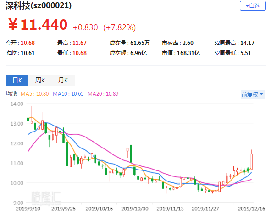Click the stock title 深科技(sz000021)
Screen dimensions: 271x214
tap(39, 5)
